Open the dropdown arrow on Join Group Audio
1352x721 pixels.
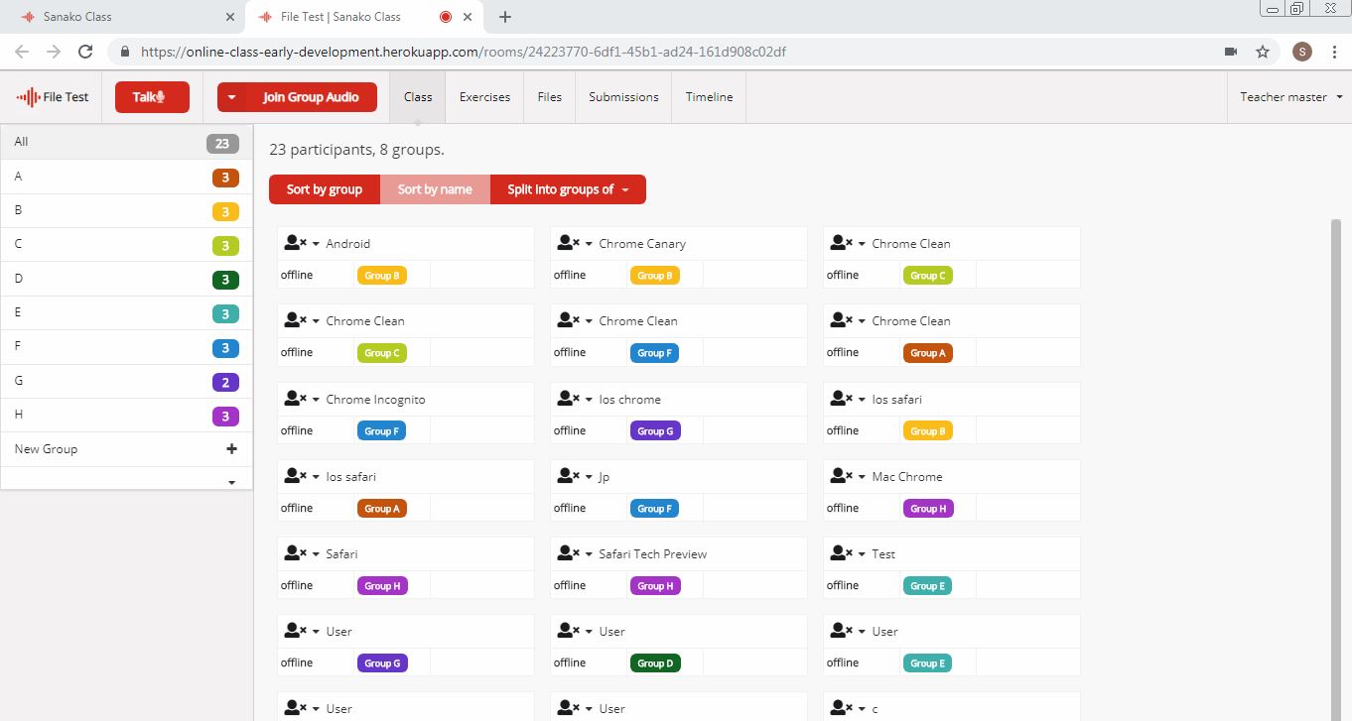pos(231,97)
